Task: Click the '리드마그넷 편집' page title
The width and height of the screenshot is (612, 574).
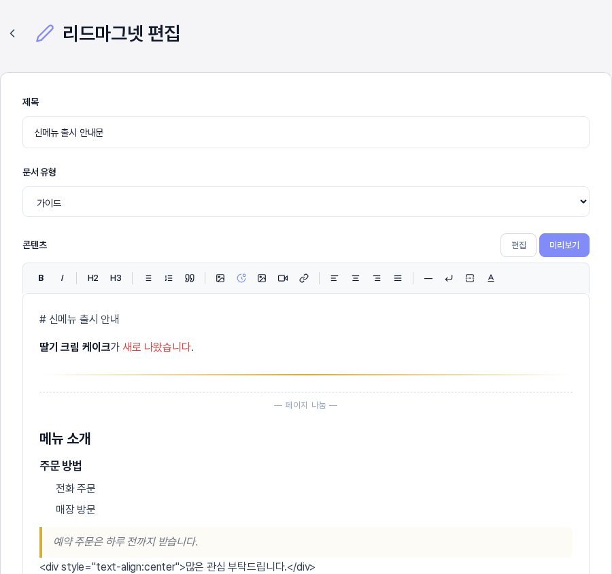Action: pos(122,33)
